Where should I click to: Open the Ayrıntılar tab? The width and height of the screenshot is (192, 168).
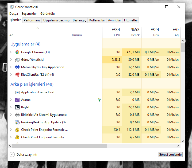[x=114, y=20]
